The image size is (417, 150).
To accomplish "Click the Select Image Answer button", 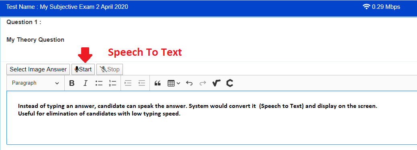I will click(38, 69).
